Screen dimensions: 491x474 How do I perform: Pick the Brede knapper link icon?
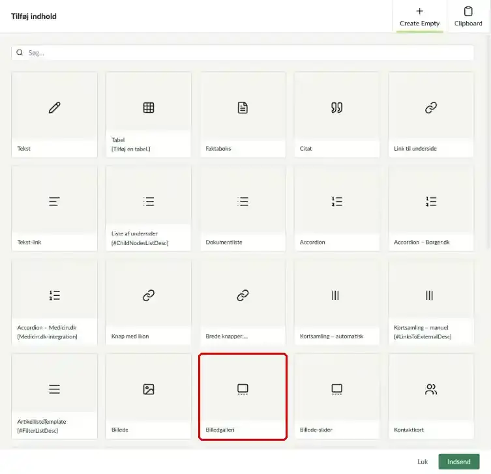pos(243,295)
